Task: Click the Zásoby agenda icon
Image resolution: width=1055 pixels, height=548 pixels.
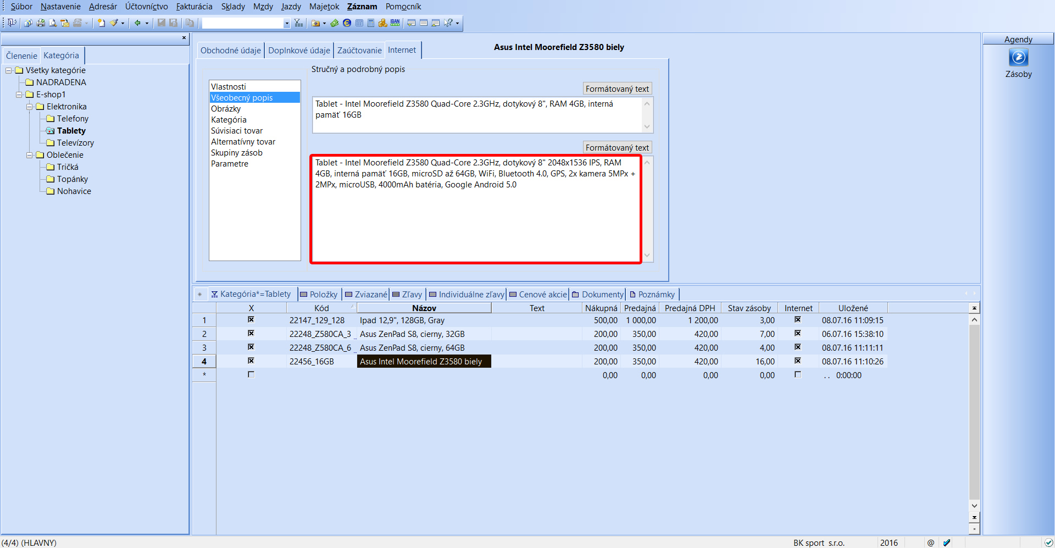Action: (x=1018, y=57)
